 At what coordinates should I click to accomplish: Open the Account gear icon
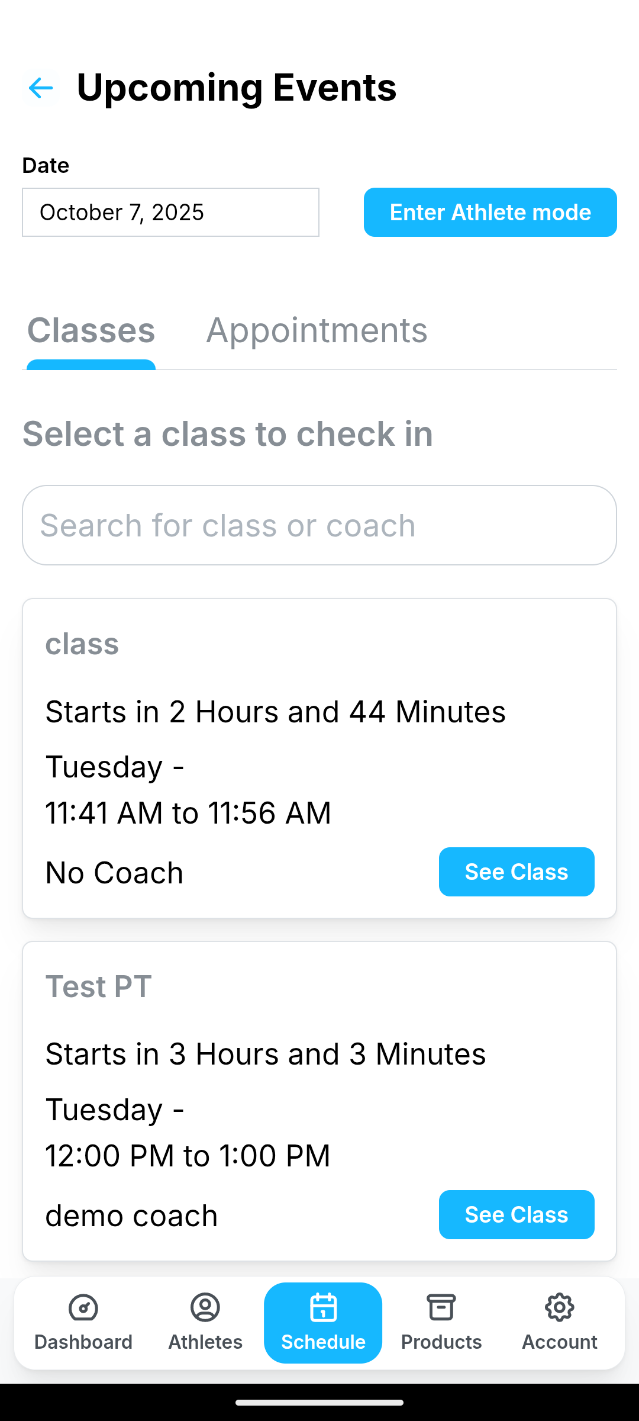560,1308
